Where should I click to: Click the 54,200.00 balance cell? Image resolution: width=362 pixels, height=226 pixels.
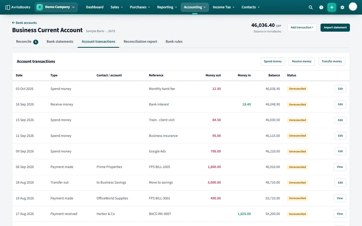(273, 214)
